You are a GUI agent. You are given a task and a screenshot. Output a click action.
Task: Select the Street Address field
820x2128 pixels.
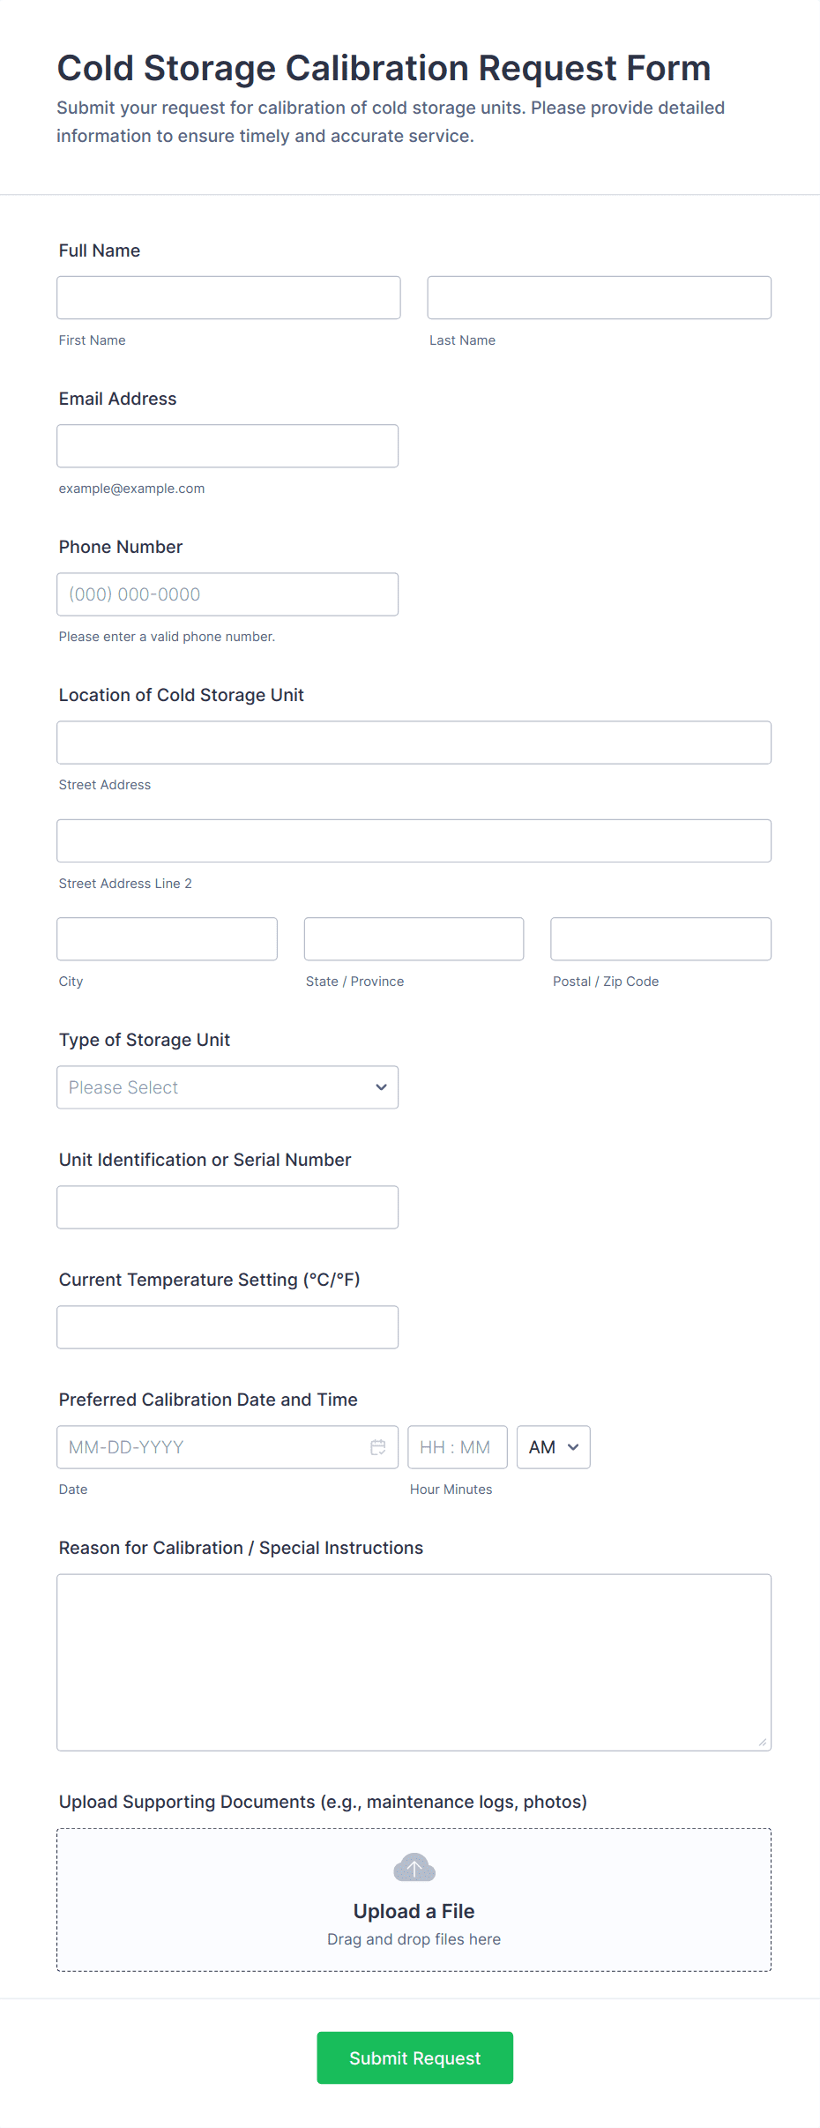click(414, 743)
